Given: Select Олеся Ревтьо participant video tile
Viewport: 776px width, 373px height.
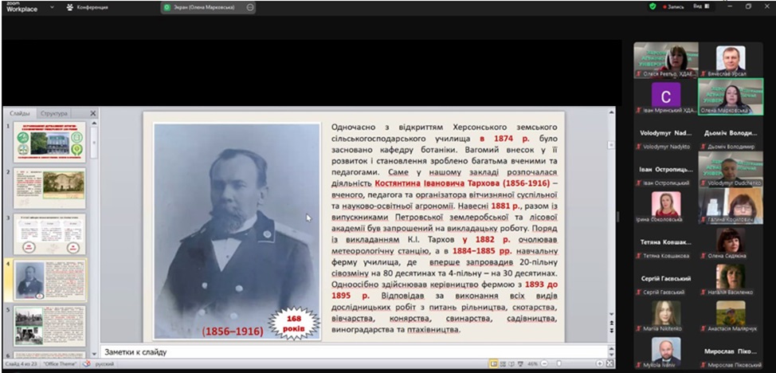Looking at the screenshot, I should (666, 60).
